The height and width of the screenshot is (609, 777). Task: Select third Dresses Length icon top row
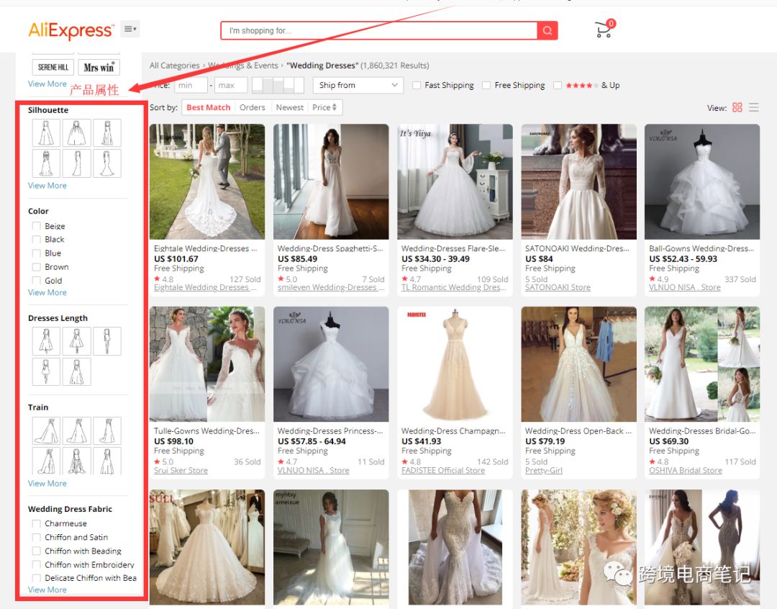[x=107, y=341]
